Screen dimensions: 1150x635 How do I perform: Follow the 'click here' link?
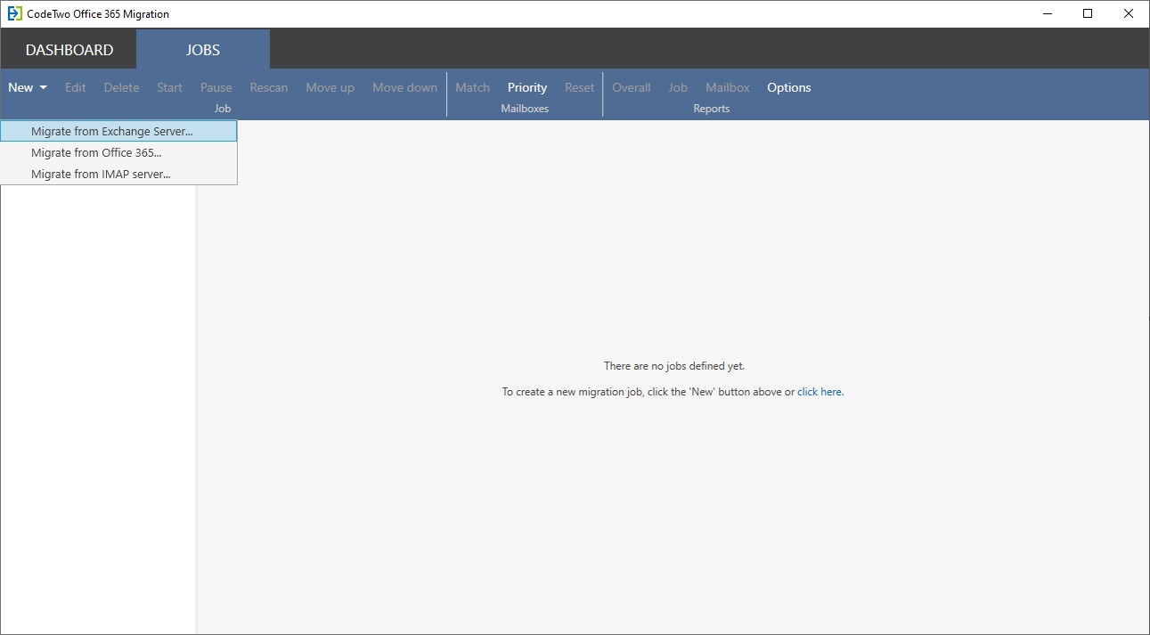[820, 392]
